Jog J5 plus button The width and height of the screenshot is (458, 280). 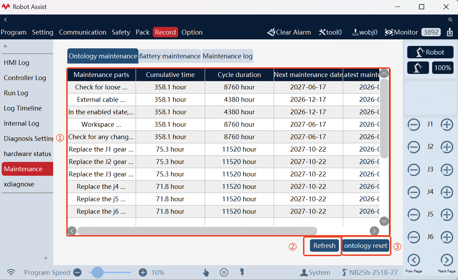[x=447, y=215]
